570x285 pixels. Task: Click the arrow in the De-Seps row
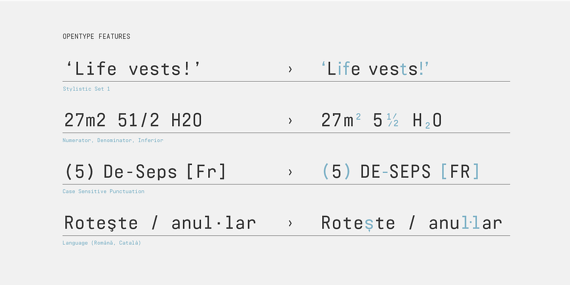click(290, 172)
